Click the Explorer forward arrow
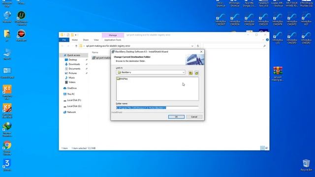Image resolution: width=315 pixels, height=177 pixels. (x=68, y=46)
